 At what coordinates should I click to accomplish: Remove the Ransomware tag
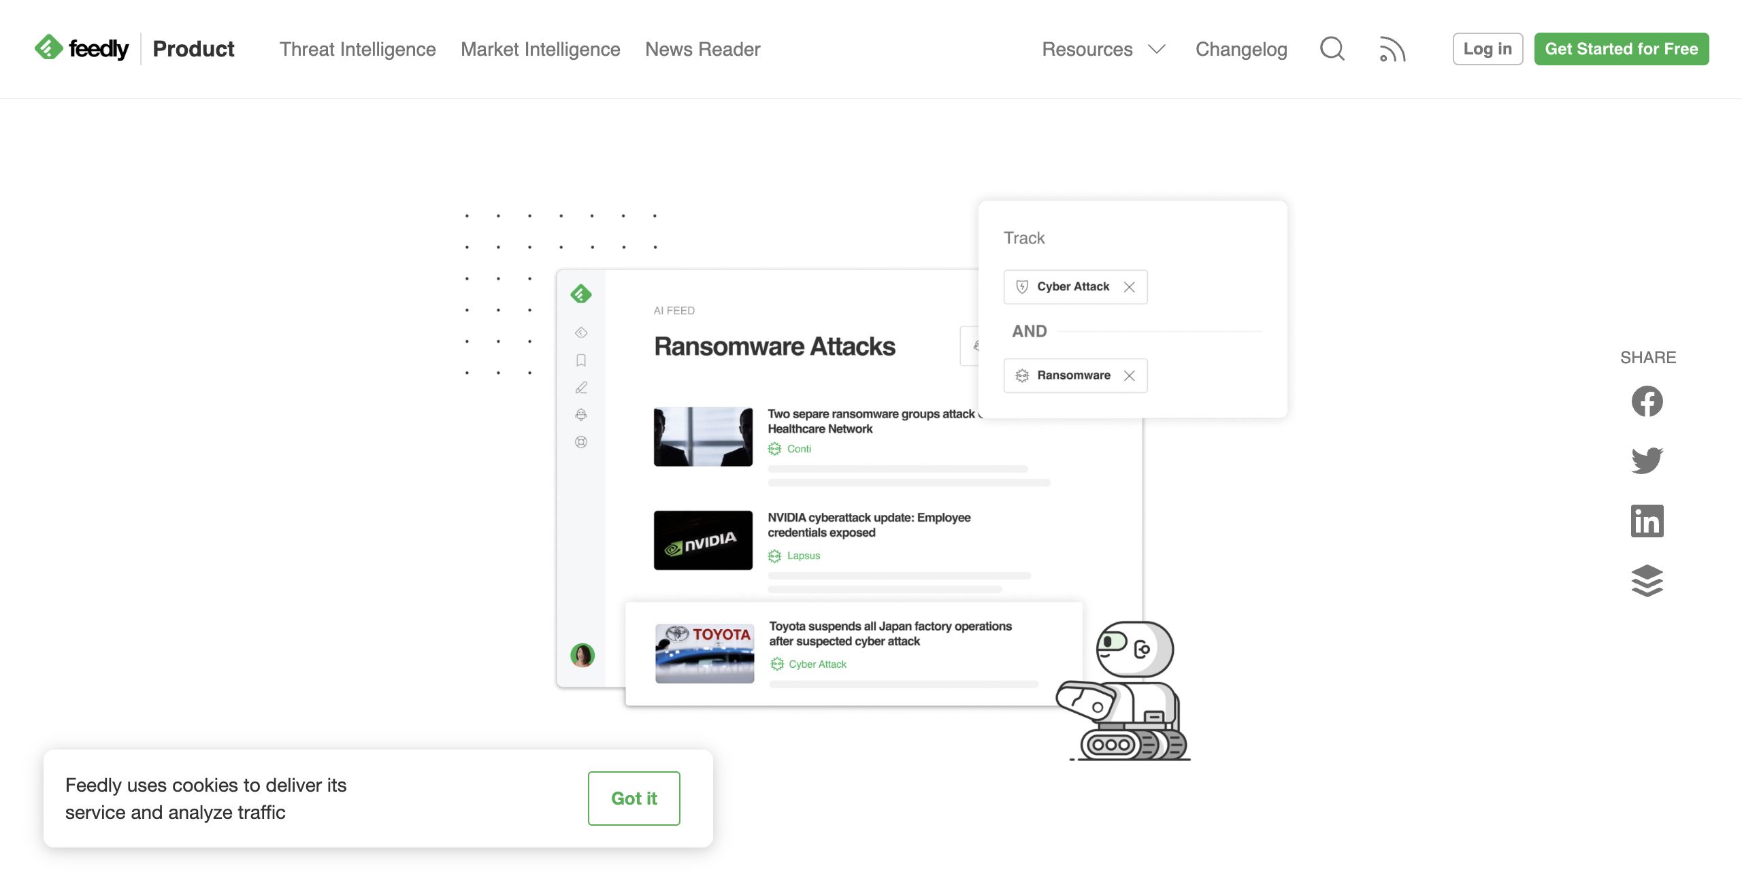click(1130, 375)
